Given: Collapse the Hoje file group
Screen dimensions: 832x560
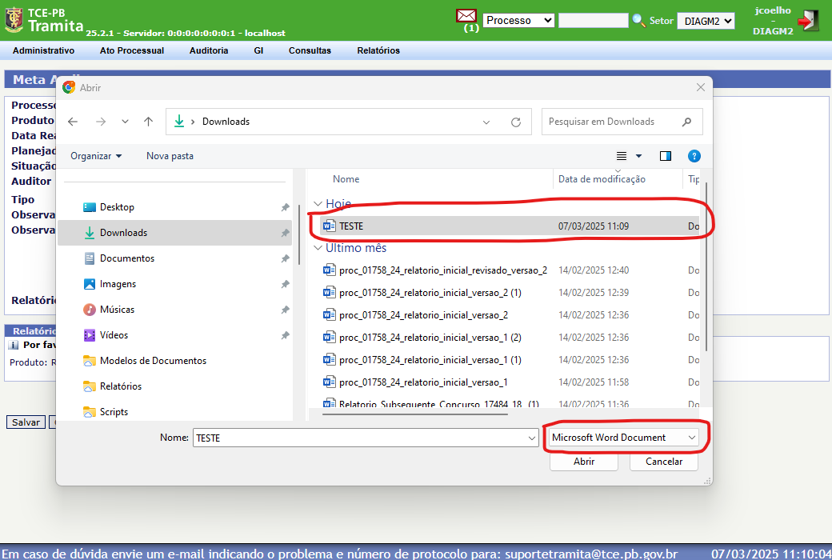Looking at the screenshot, I should click(x=318, y=204).
